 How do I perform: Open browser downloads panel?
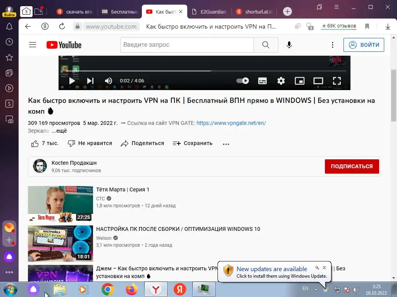coord(388,26)
